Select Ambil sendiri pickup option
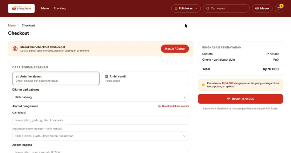 (x=145, y=79)
